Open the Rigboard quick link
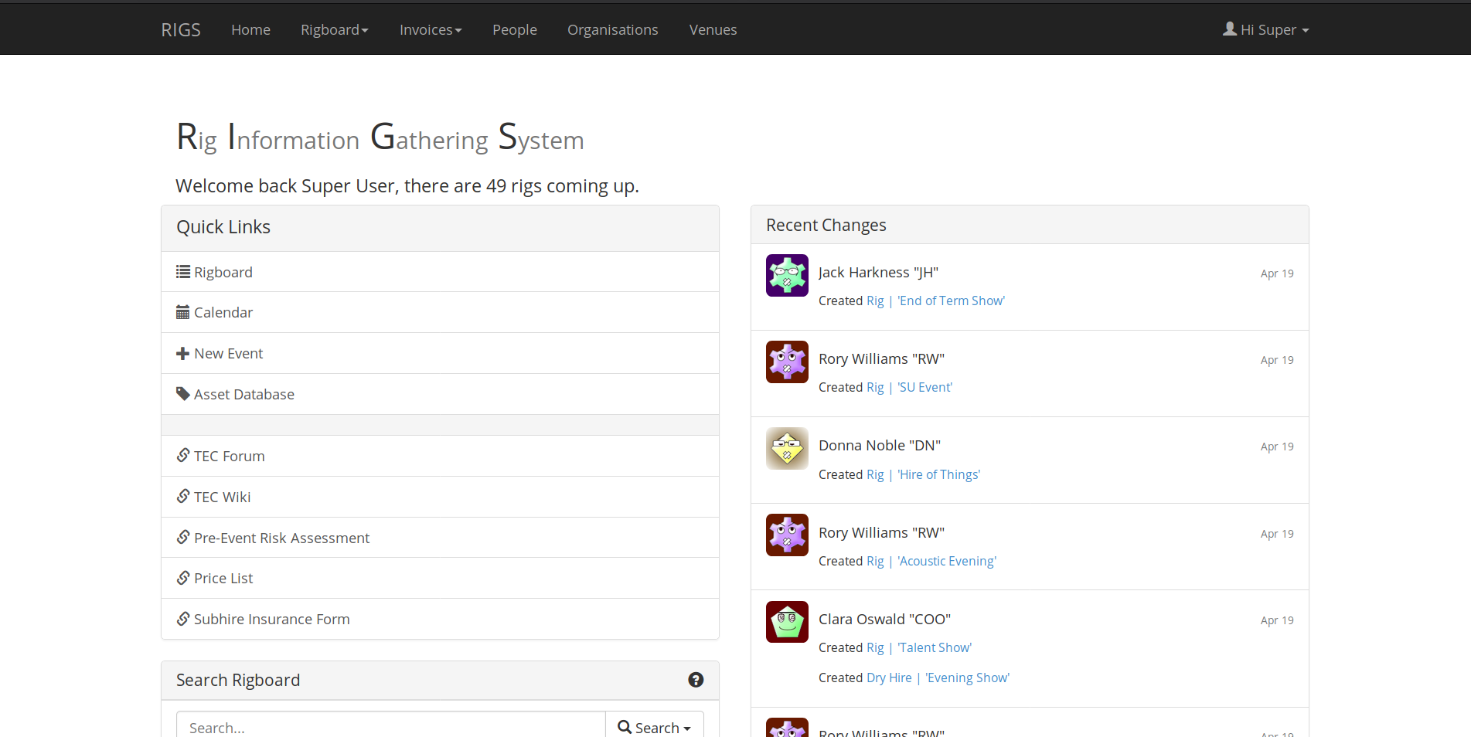Screen dimensions: 1471x737 pyautogui.click(x=223, y=272)
